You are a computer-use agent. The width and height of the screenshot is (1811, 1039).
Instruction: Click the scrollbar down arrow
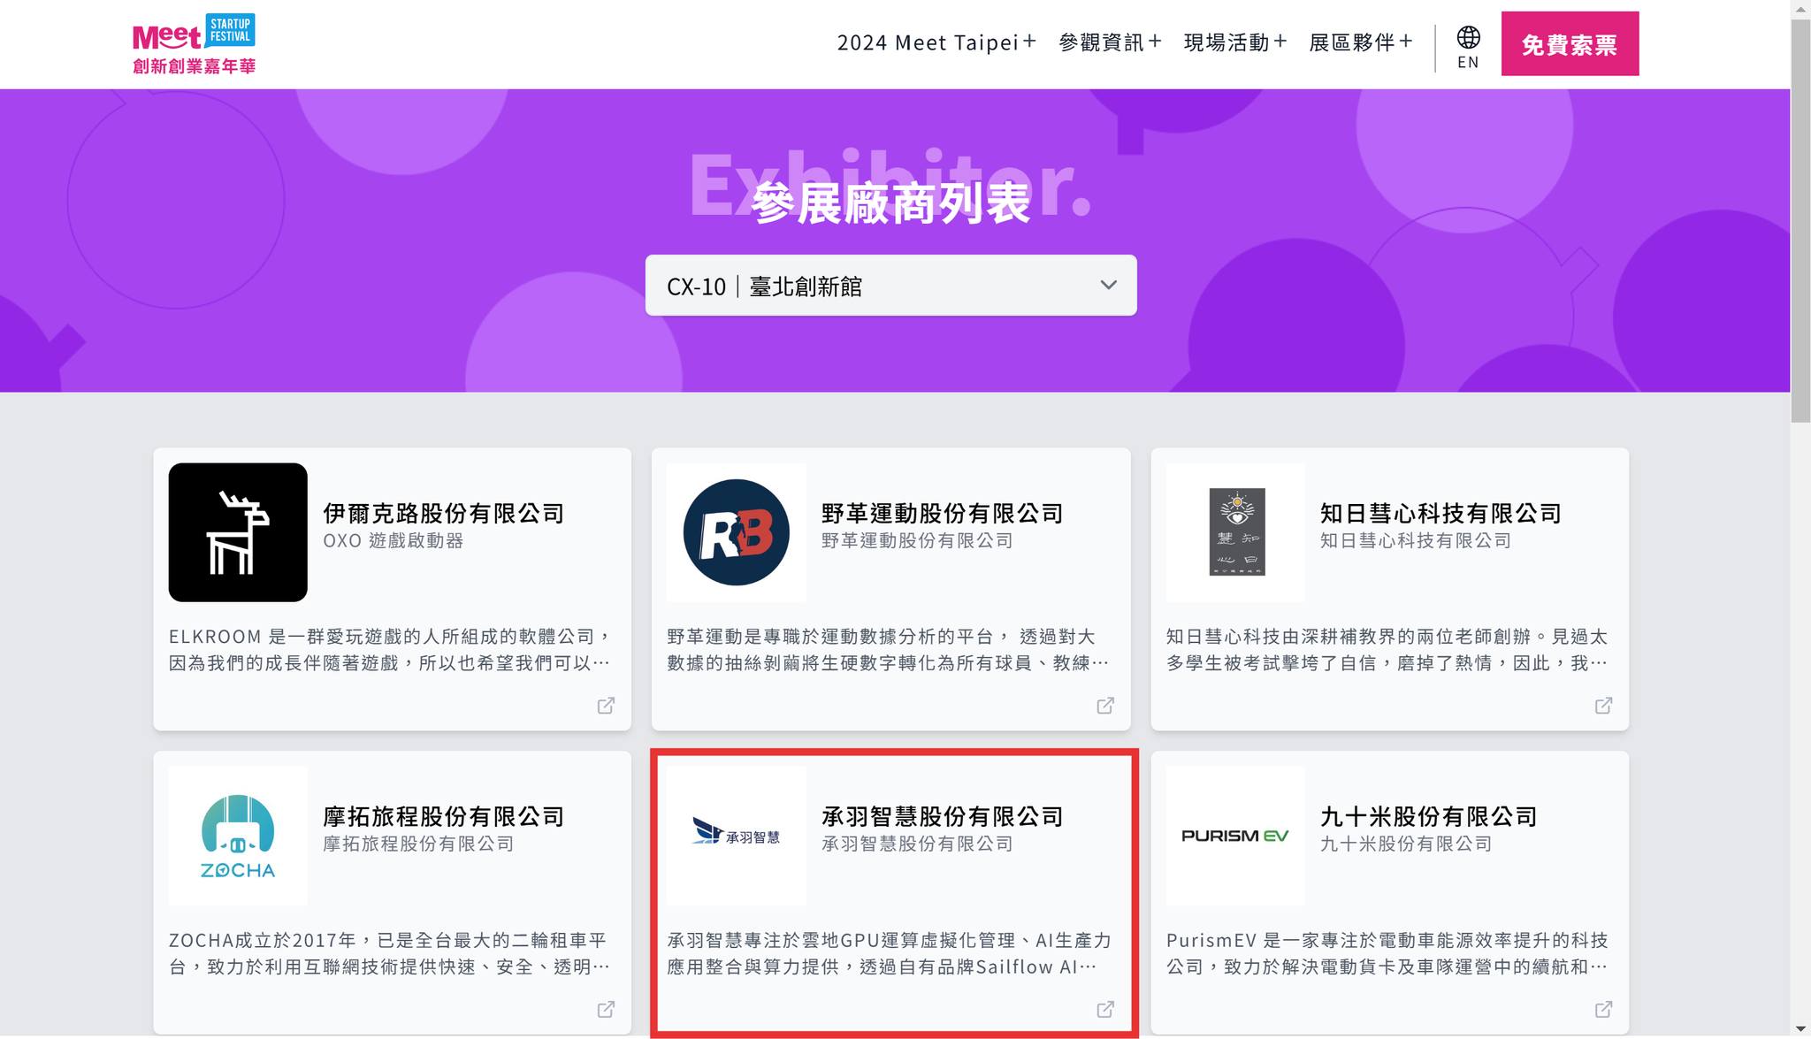coord(1800,1029)
